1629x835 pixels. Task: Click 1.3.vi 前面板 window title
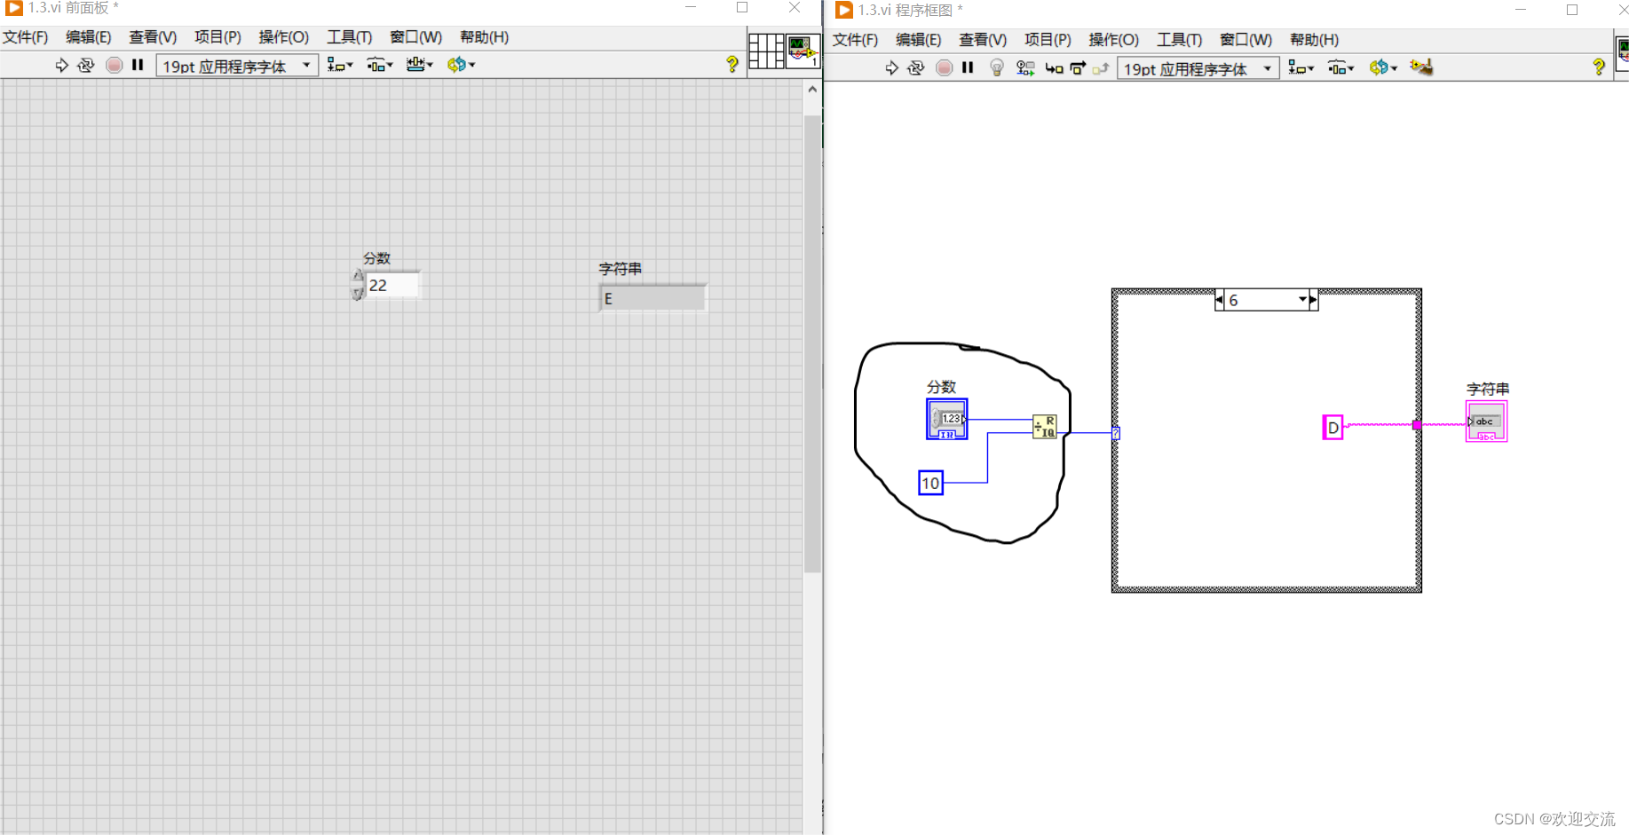pyautogui.click(x=73, y=8)
